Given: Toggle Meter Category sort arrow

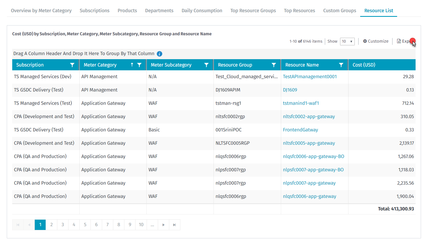Looking at the screenshot, I should (x=132, y=65).
